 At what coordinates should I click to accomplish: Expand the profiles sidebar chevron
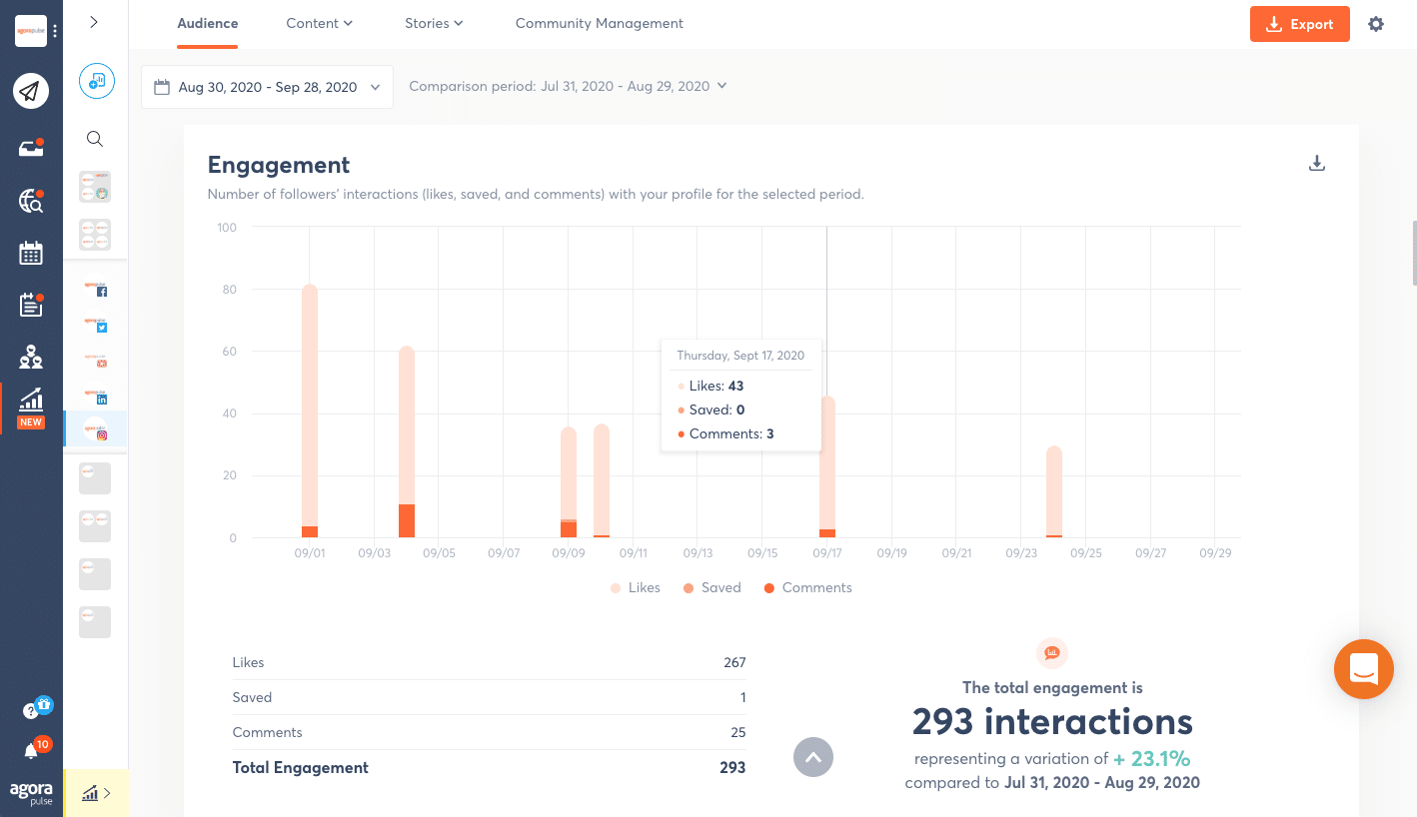pos(94,22)
